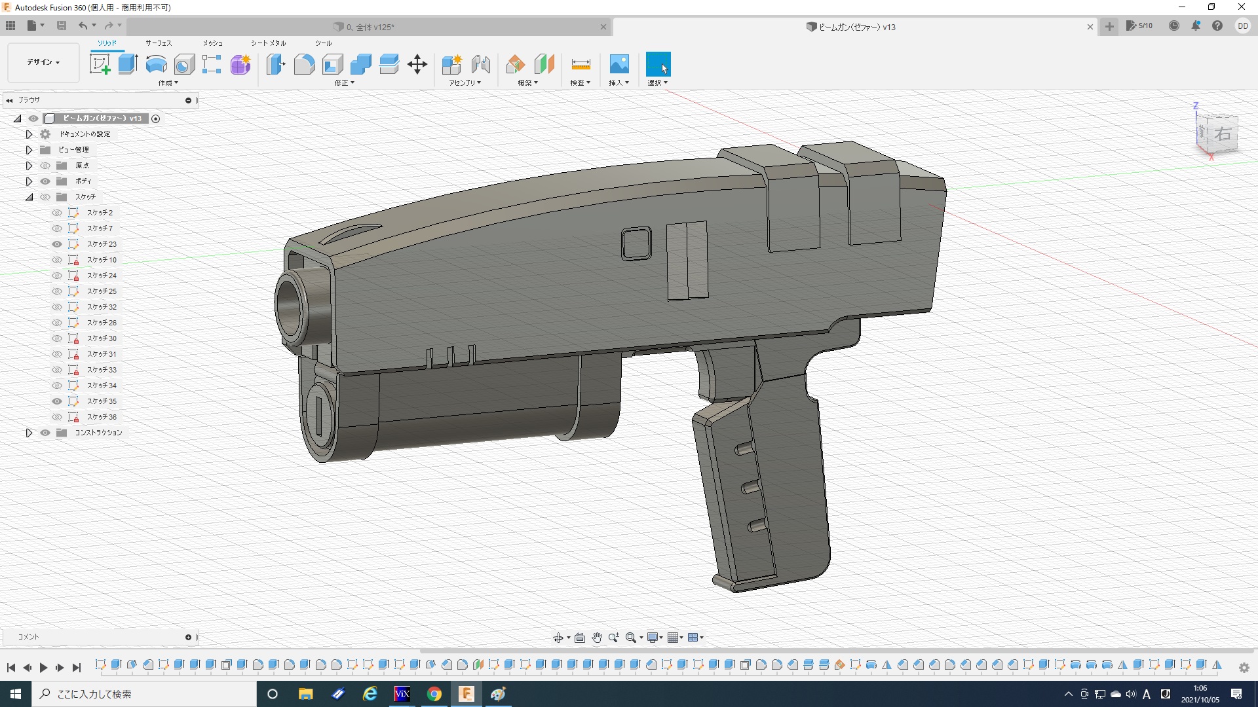Collapse the スケッチ folder

tap(29, 197)
